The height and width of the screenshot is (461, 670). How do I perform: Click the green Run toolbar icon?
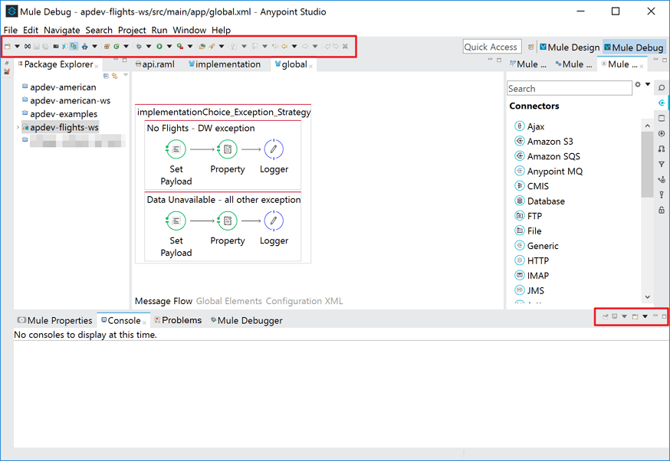159,47
